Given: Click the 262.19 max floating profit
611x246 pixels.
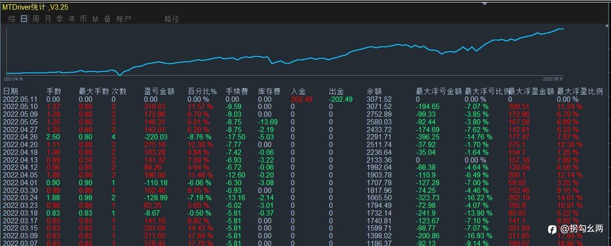Looking at the screenshot, I should pyautogui.click(x=519, y=198).
